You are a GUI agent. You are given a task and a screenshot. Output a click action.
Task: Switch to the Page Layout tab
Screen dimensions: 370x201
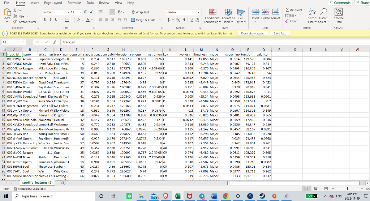(53, 3)
